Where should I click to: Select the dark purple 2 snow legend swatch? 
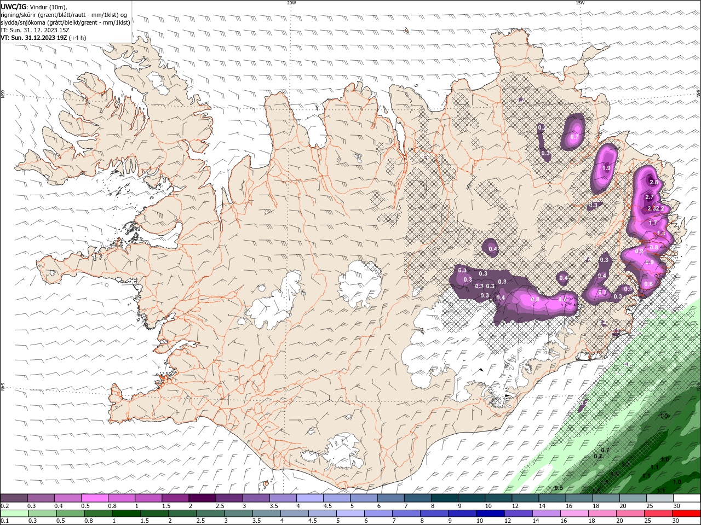tap(202, 498)
